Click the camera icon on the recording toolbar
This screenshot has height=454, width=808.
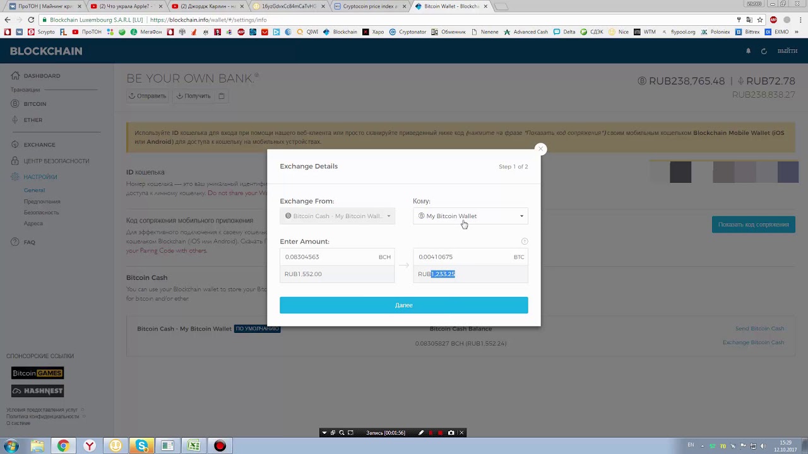tap(451, 433)
